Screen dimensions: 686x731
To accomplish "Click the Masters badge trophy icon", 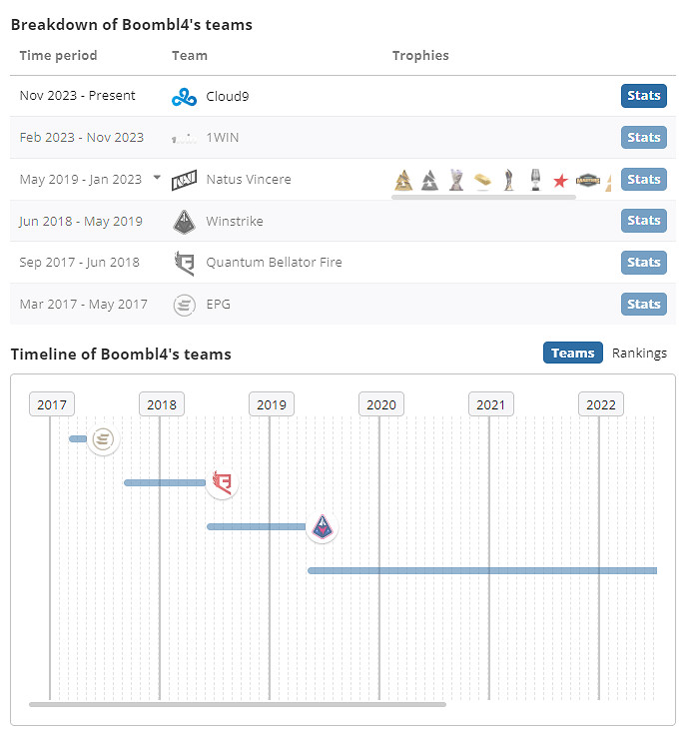I will tap(588, 181).
